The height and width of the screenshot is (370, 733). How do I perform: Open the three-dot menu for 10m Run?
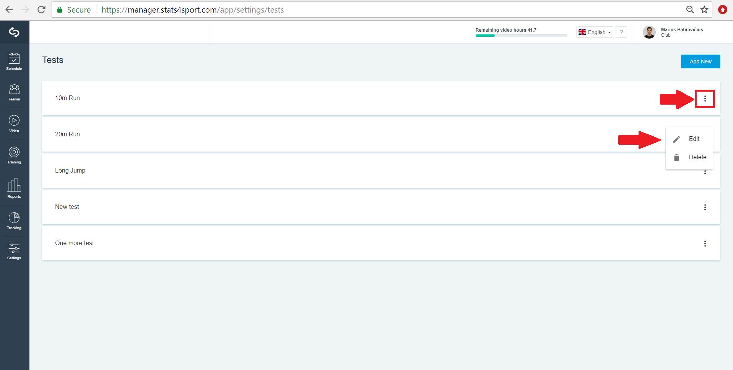705,99
